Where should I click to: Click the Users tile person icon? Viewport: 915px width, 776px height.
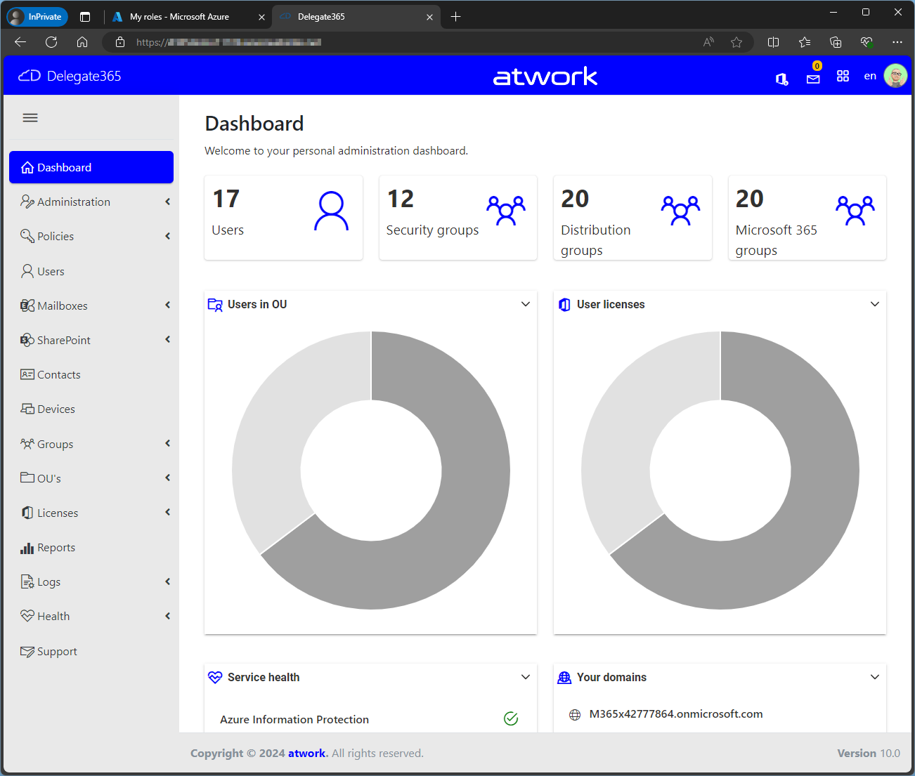click(x=331, y=211)
